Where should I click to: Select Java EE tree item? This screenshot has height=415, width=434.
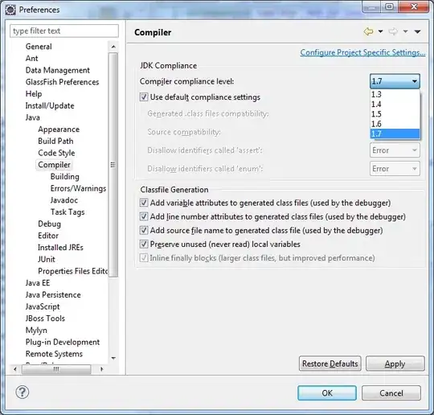38,283
